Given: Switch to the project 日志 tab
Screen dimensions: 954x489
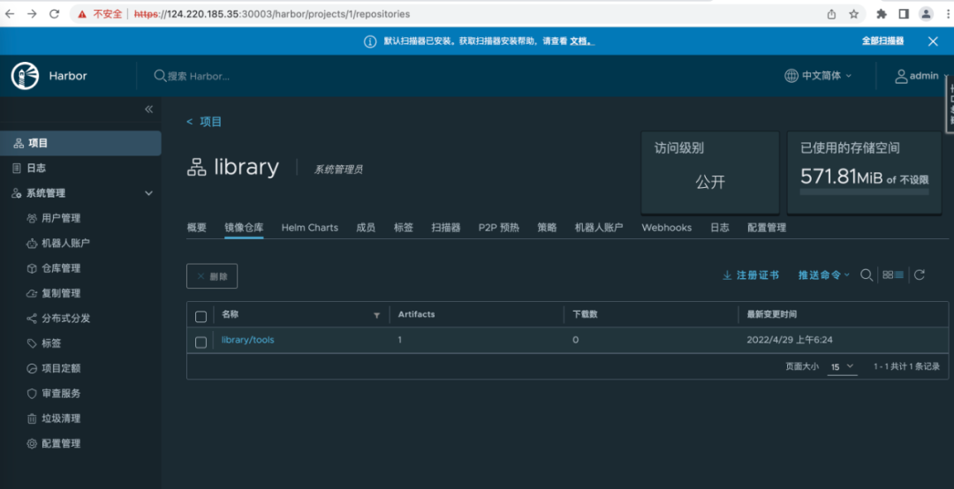Looking at the screenshot, I should pos(720,228).
